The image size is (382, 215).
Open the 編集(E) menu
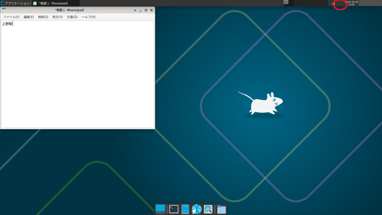(x=29, y=17)
